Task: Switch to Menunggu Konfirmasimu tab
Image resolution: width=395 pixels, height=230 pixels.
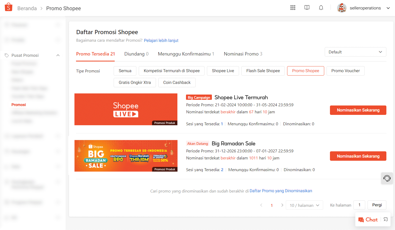Action: tap(186, 54)
